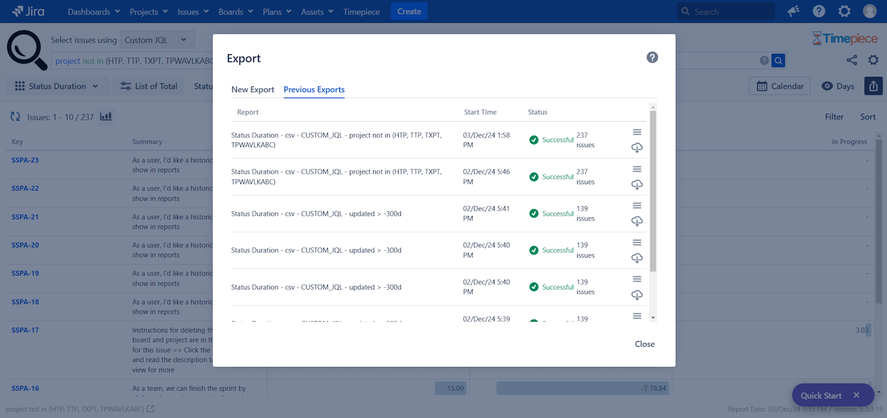Image resolution: width=887 pixels, height=418 pixels.
Task: Select the Previous Exports tab
Action: click(314, 90)
